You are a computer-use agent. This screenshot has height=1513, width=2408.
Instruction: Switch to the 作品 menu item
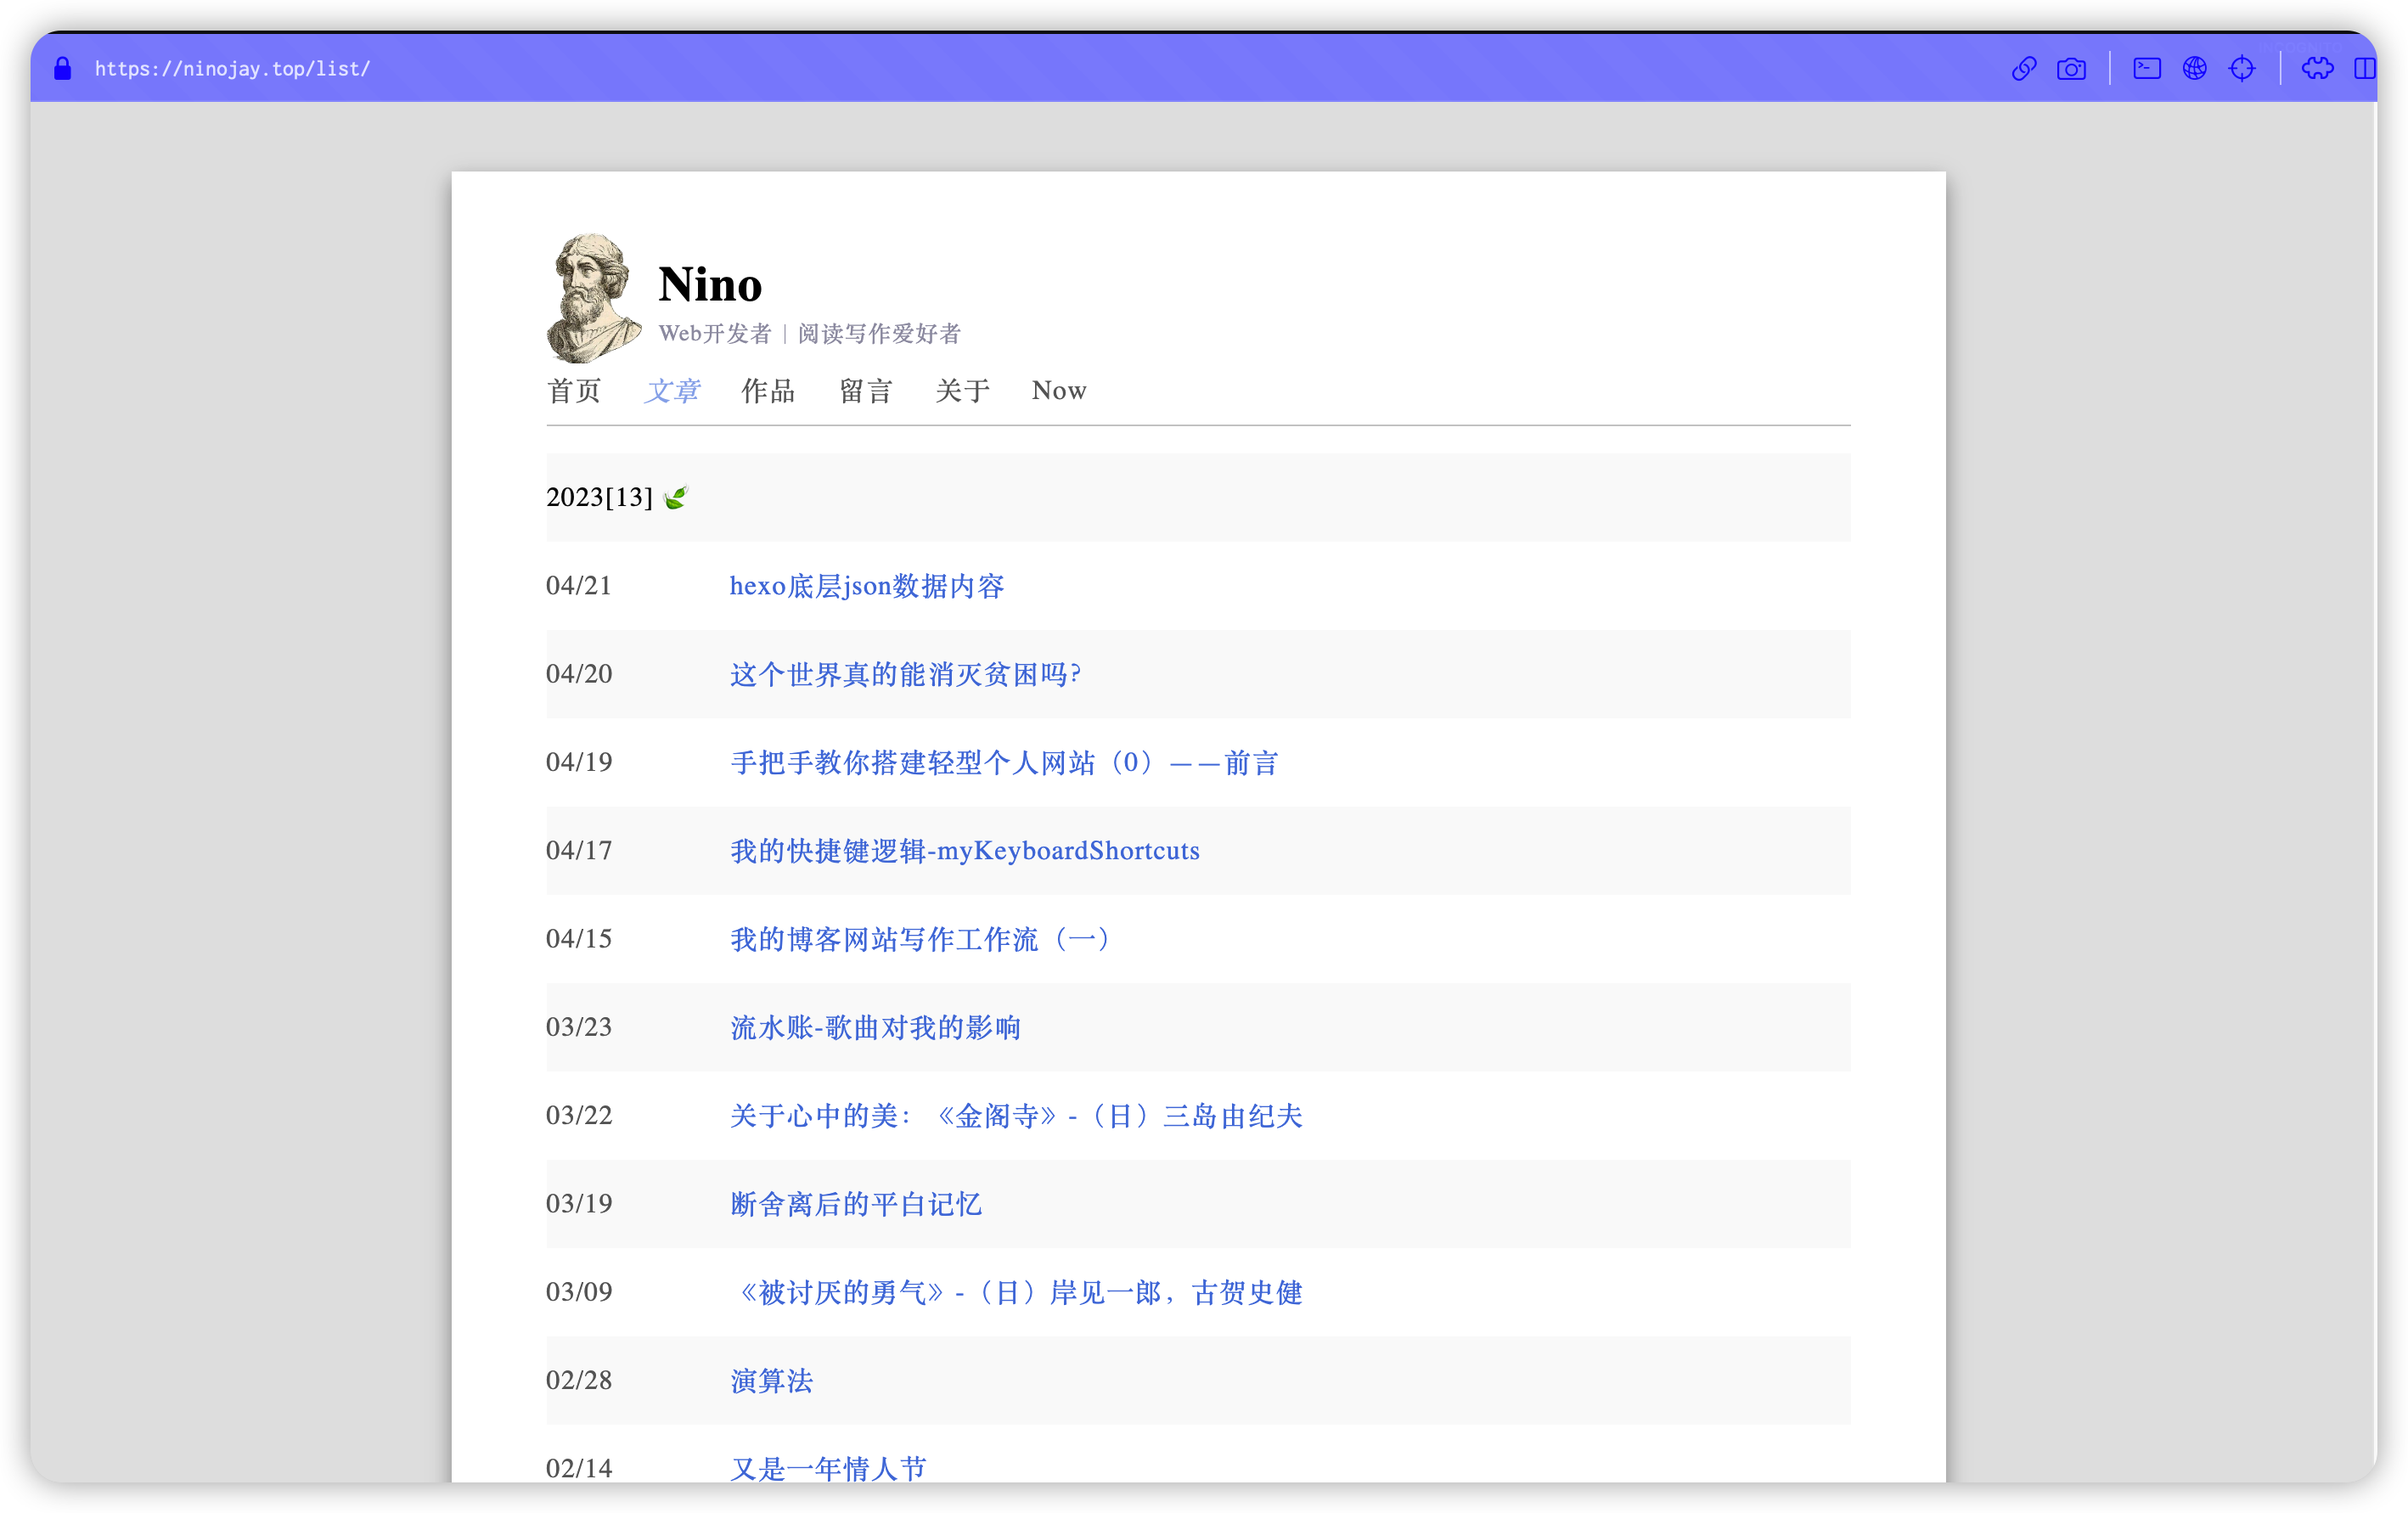(x=768, y=391)
